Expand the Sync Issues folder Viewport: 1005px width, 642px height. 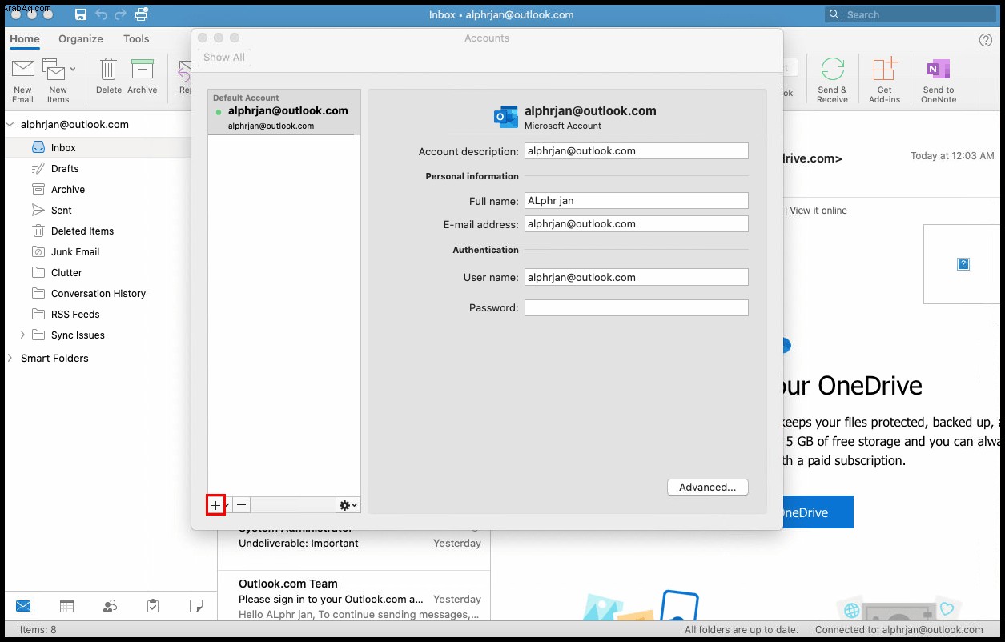pos(22,335)
